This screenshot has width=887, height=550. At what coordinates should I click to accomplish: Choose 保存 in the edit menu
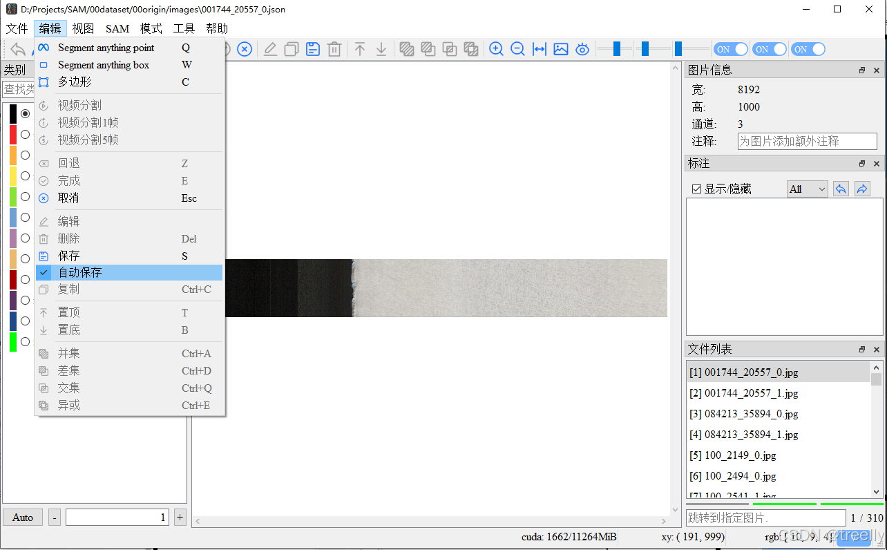129,256
